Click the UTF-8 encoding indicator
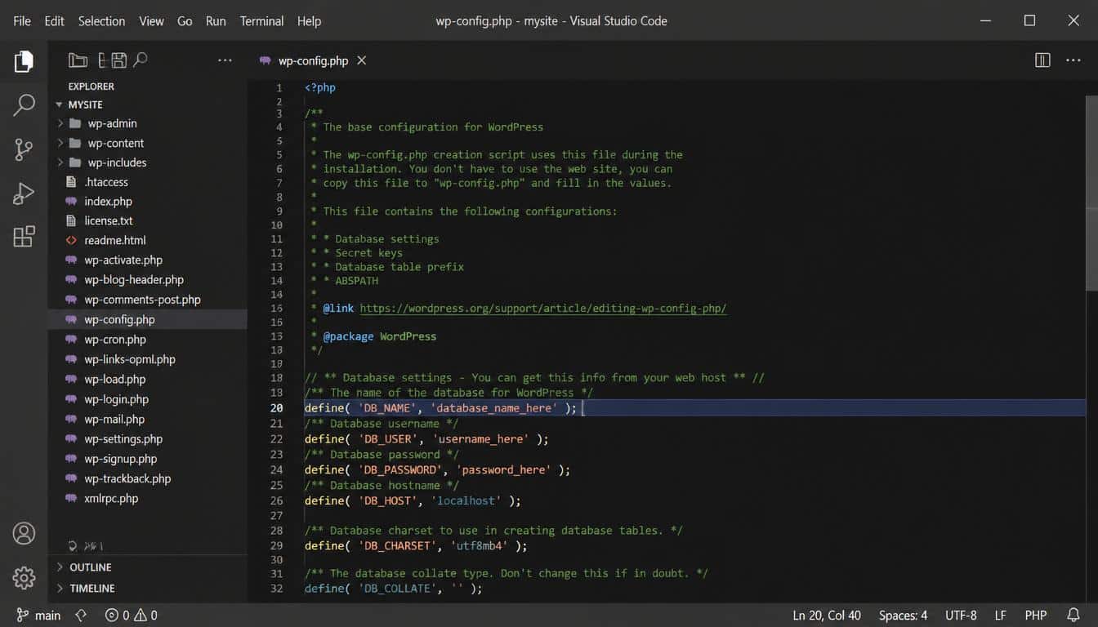The width and height of the screenshot is (1098, 627). tap(961, 615)
